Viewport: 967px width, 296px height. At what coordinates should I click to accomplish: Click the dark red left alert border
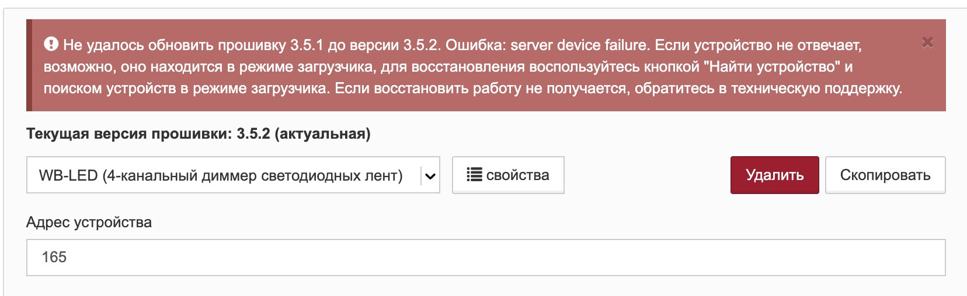click(29, 65)
